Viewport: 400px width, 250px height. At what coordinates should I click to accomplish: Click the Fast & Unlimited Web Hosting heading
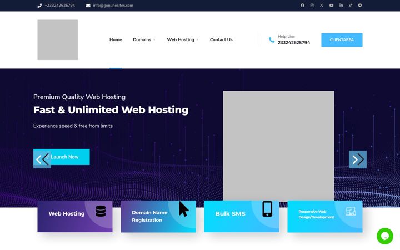click(x=111, y=110)
